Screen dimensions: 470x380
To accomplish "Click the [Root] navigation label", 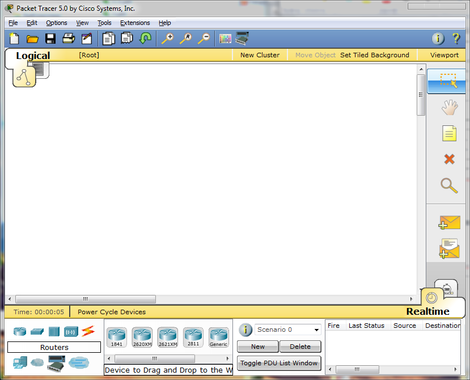I will [88, 55].
